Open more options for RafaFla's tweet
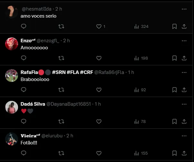The width and height of the screenshot is (194, 162). 184,72
